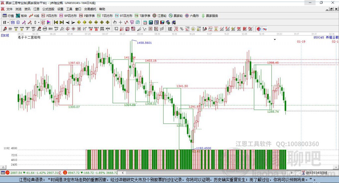
Task: Click the 板块 toolbar button
Action: point(22,16)
